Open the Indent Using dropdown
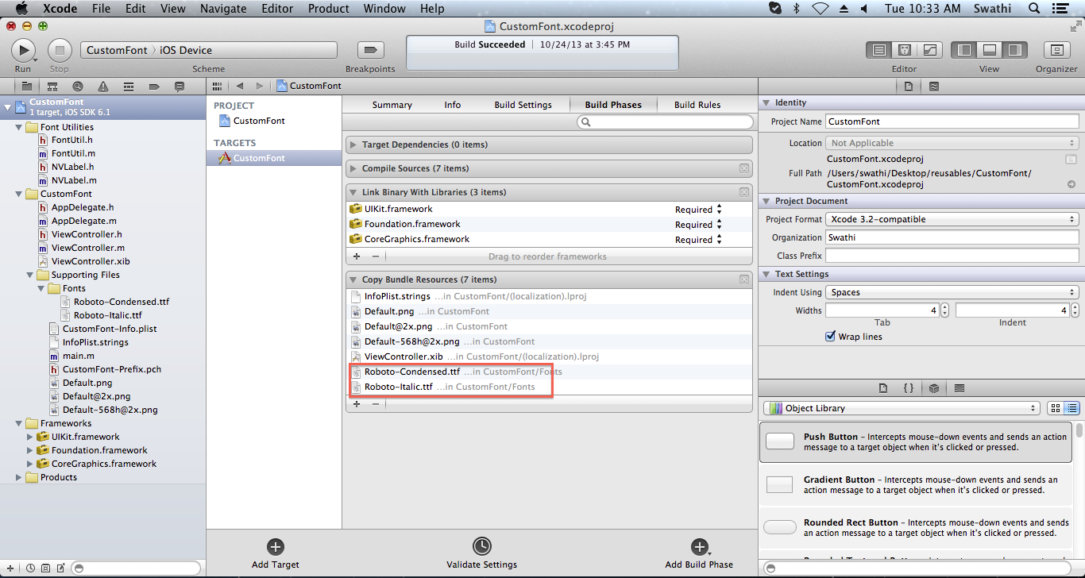The width and height of the screenshot is (1085, 578). pos(952,292)
